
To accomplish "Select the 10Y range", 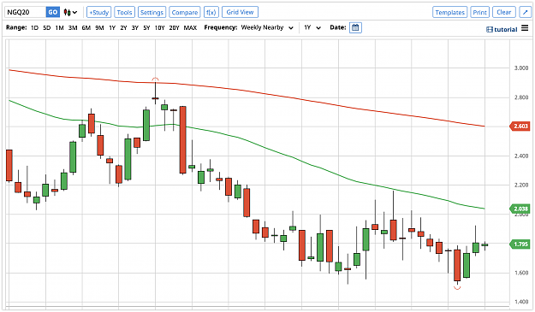I will click(x=159, y=28).
